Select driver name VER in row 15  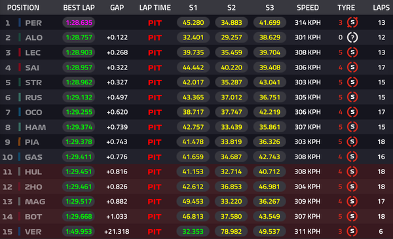tap(33, 232)
